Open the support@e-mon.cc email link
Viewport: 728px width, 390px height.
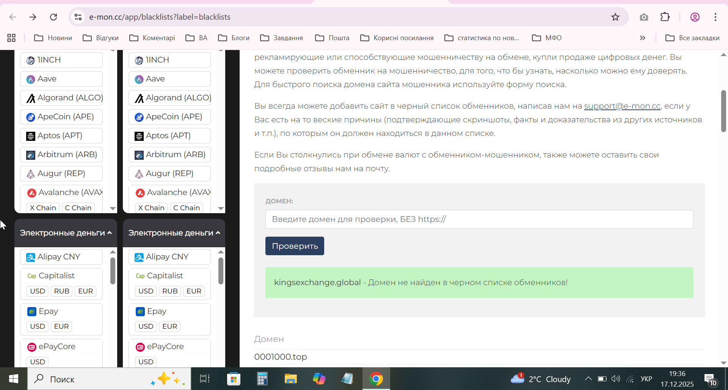pyautogui.click(x=622, y=106)
